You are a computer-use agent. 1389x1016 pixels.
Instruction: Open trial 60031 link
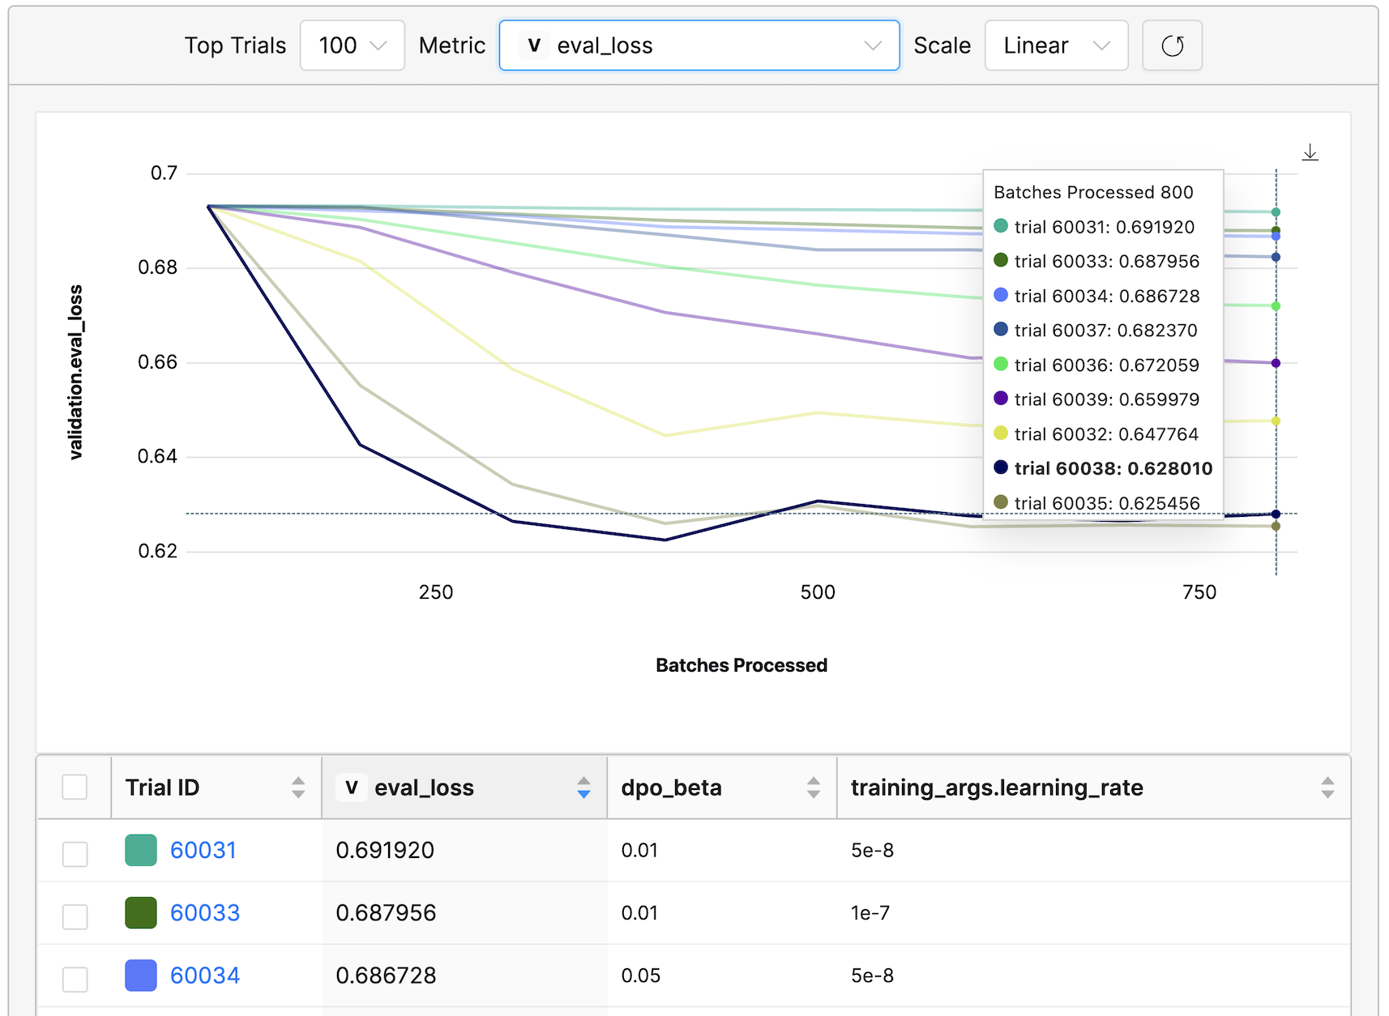[203, 850]
